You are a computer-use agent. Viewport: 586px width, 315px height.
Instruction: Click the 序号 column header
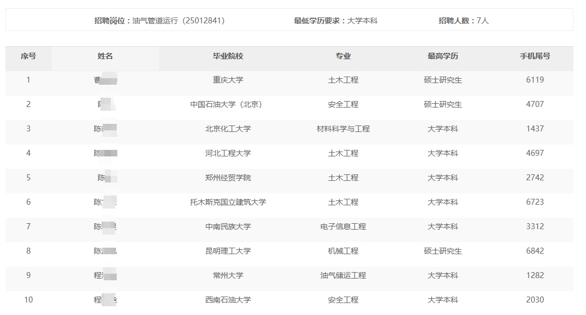coord(28,56)
